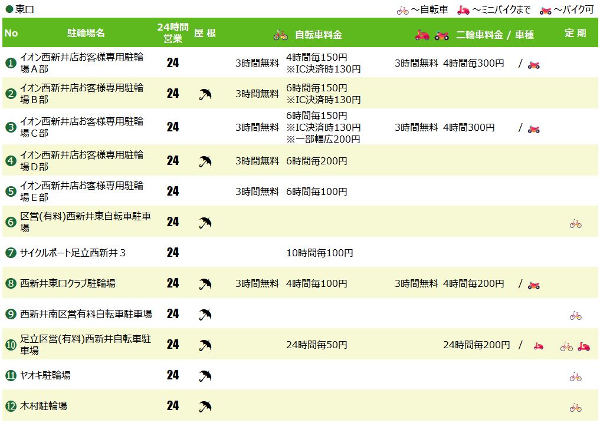The image size is (600, 423).
Task: Click the motorcycle icon in row 8
Action: (x=533, y=285)
